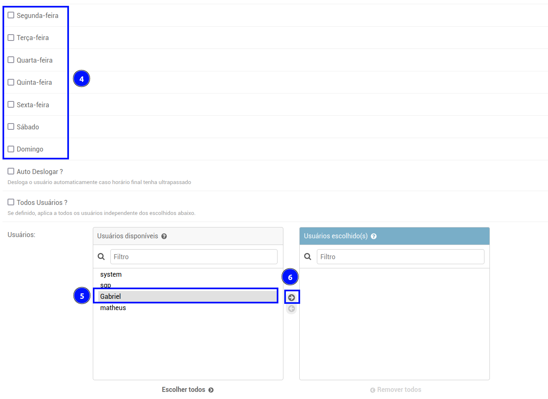
Task: Enable Auto Deslogar option
Action: (x=11, y=172)
